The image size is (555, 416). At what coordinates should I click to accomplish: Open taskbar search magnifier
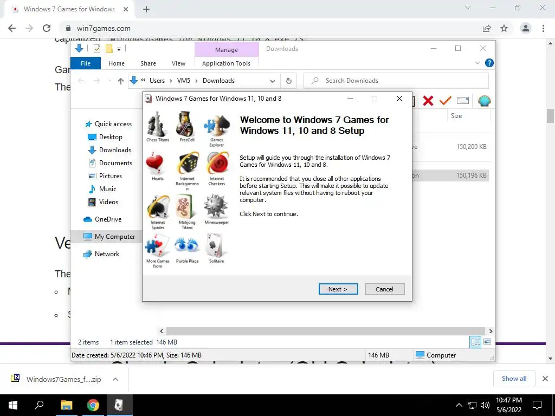[39, 405]
